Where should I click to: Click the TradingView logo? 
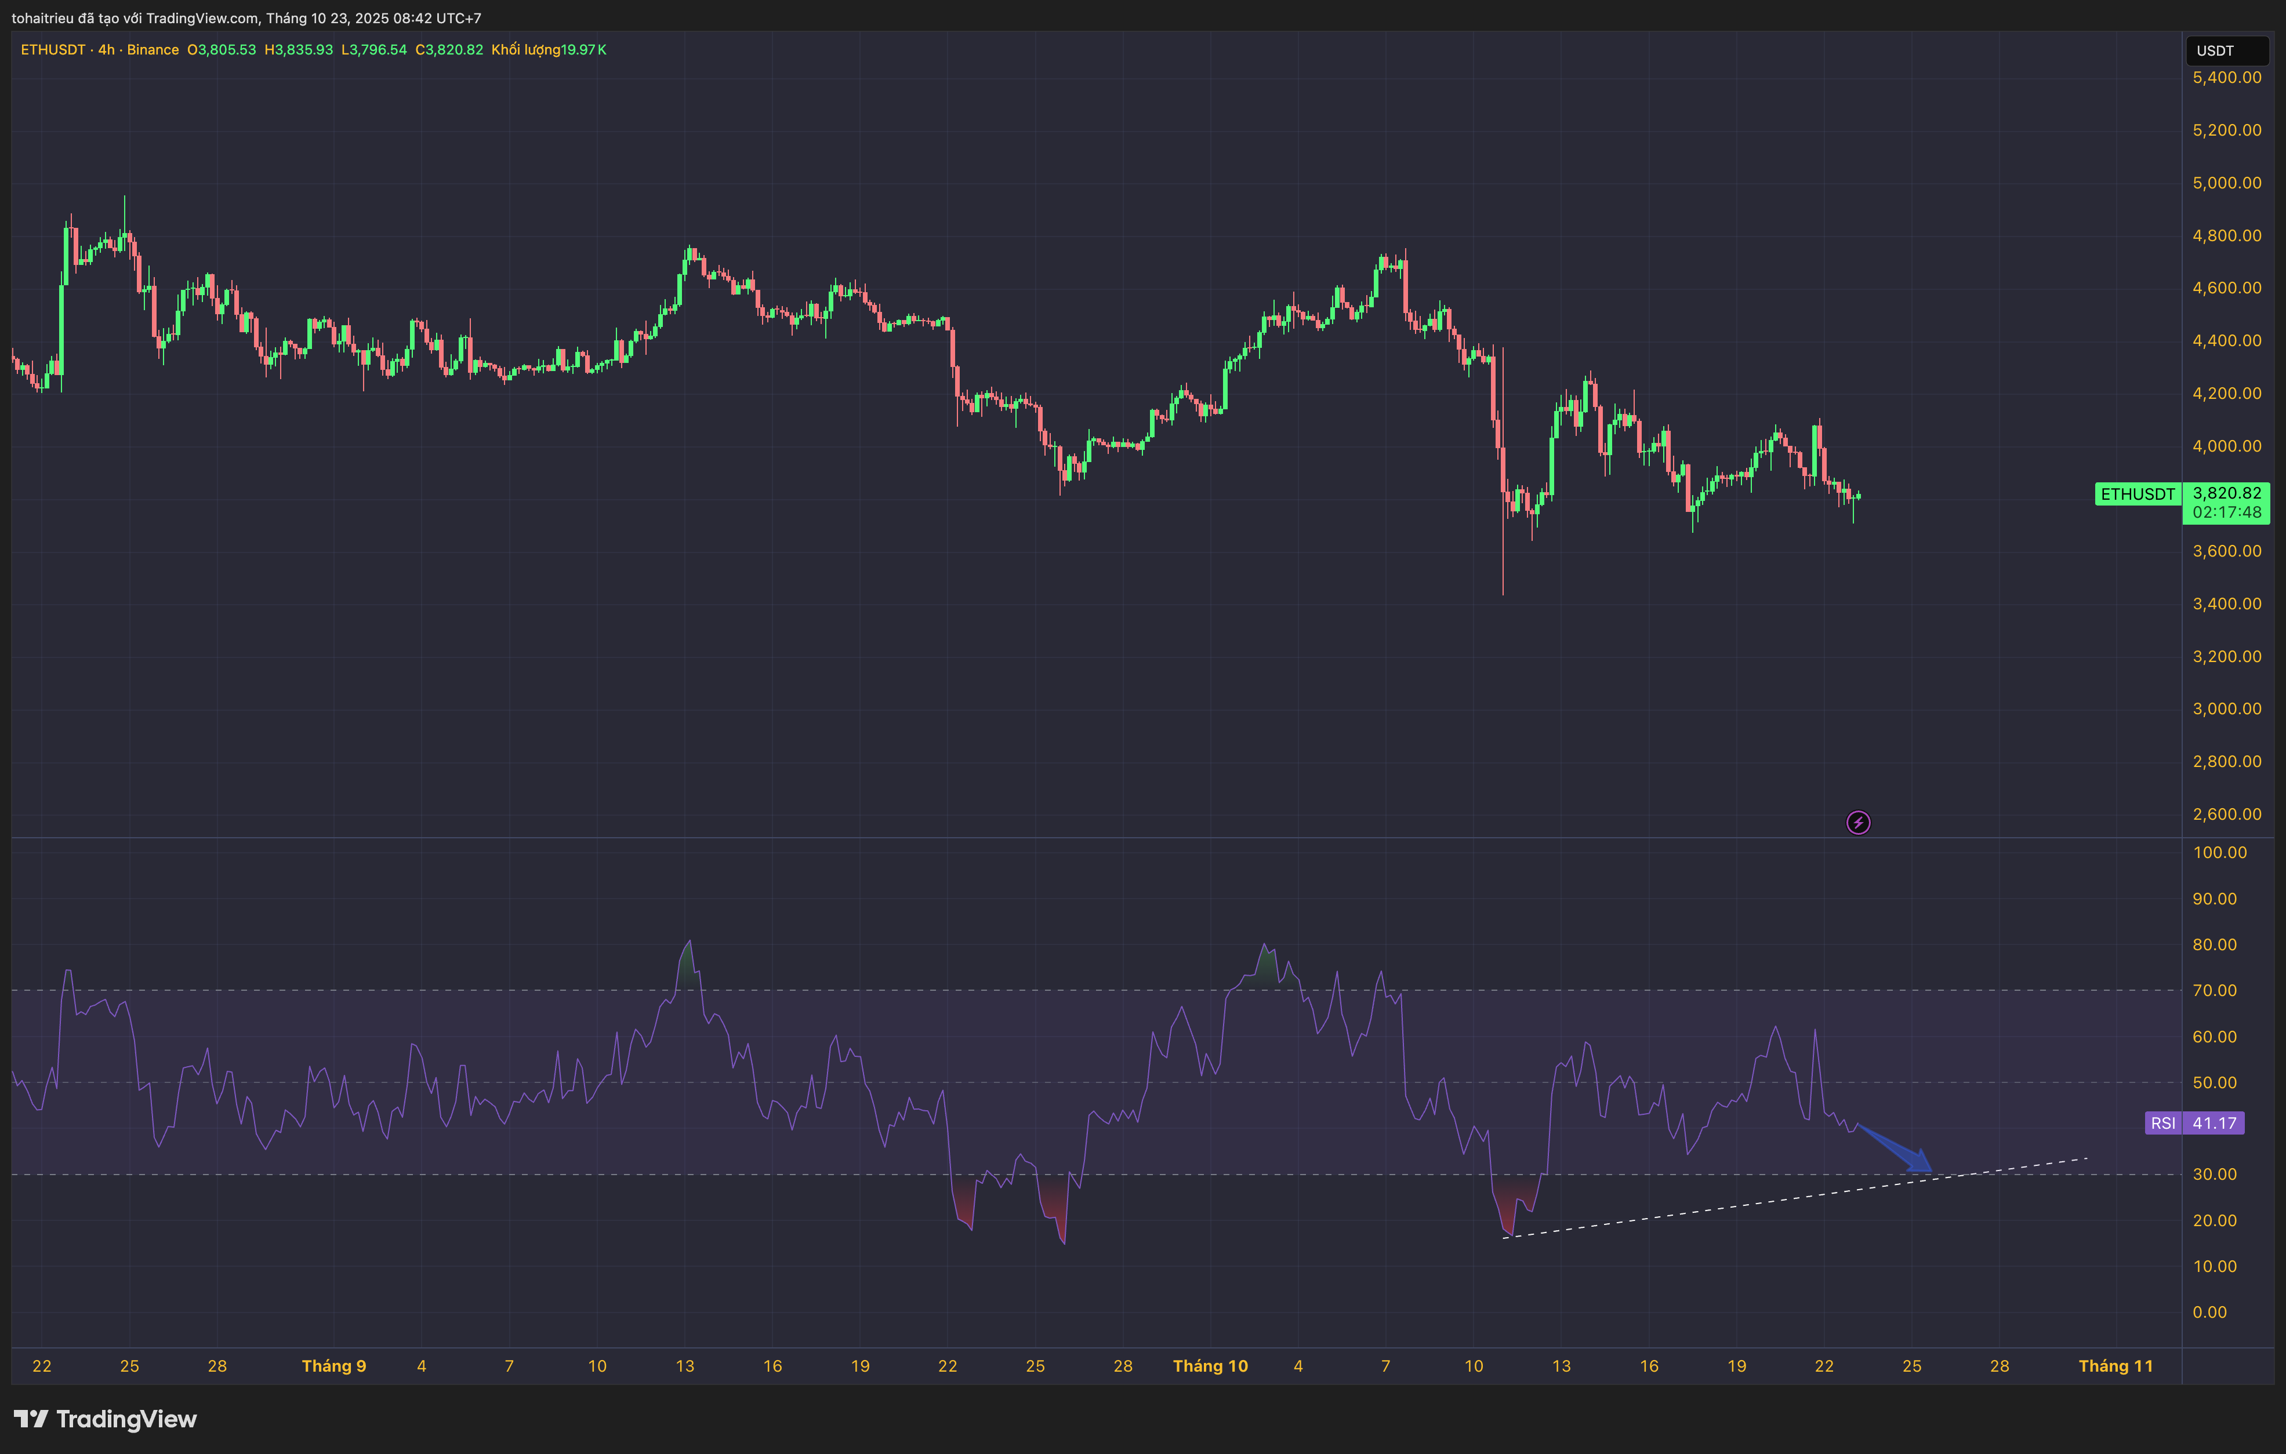pos(104,1419)
